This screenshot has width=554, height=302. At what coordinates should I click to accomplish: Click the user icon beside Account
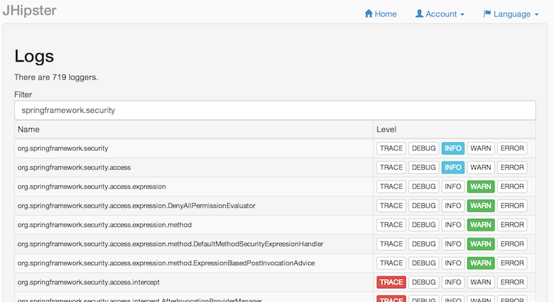[419, 14]
